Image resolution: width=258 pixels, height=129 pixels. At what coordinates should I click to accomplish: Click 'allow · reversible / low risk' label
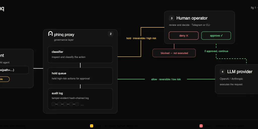coord(166,79)
